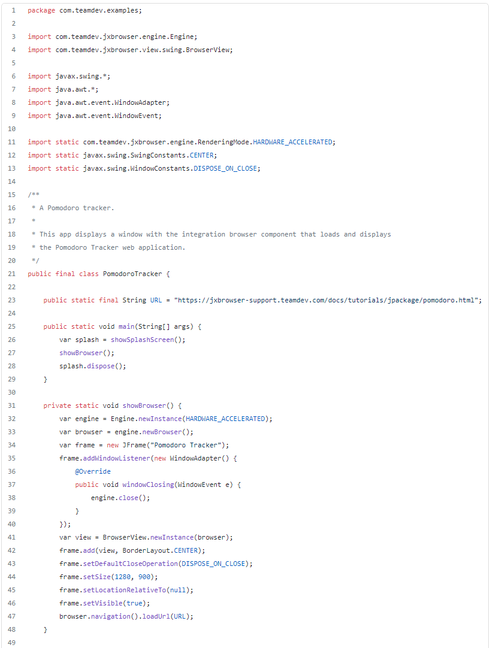The height and width of the screenshot is (648, 490).
Task: Click line number 1 in the gutter
Action: 13,10
